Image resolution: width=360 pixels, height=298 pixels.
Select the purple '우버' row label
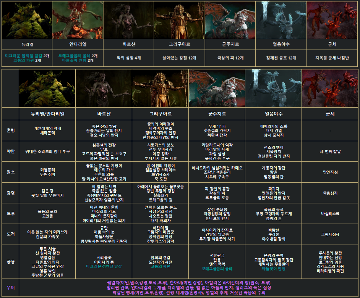pos(11,287)
